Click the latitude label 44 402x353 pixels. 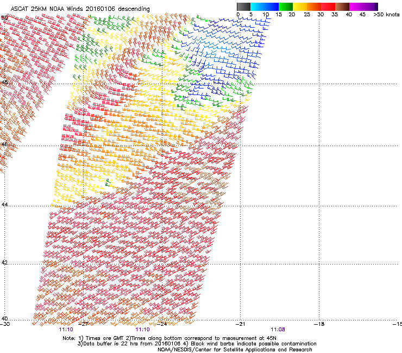click(4, 205)
